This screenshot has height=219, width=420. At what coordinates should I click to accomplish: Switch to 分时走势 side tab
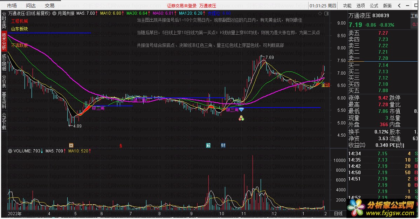pos(4,20)
